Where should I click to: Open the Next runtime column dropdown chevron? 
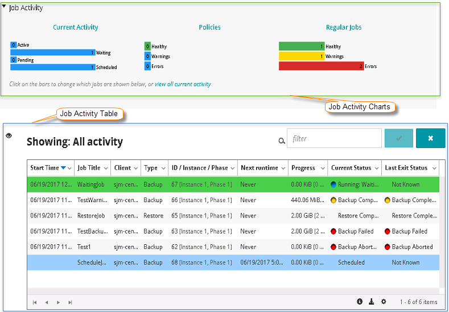pyautogui.click(x=283, y=169)
